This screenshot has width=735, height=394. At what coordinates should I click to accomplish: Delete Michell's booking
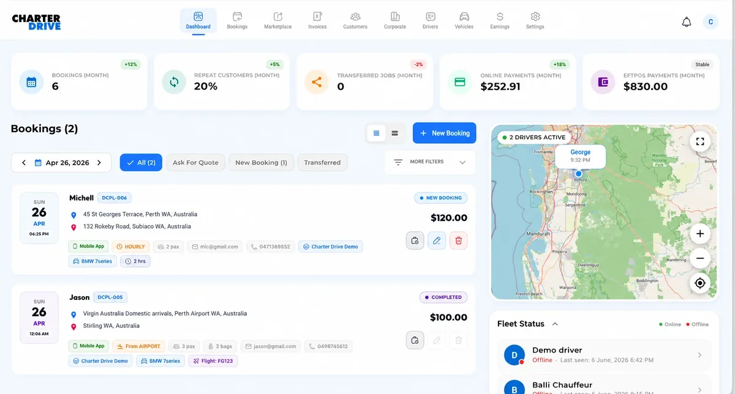point(458,240)
